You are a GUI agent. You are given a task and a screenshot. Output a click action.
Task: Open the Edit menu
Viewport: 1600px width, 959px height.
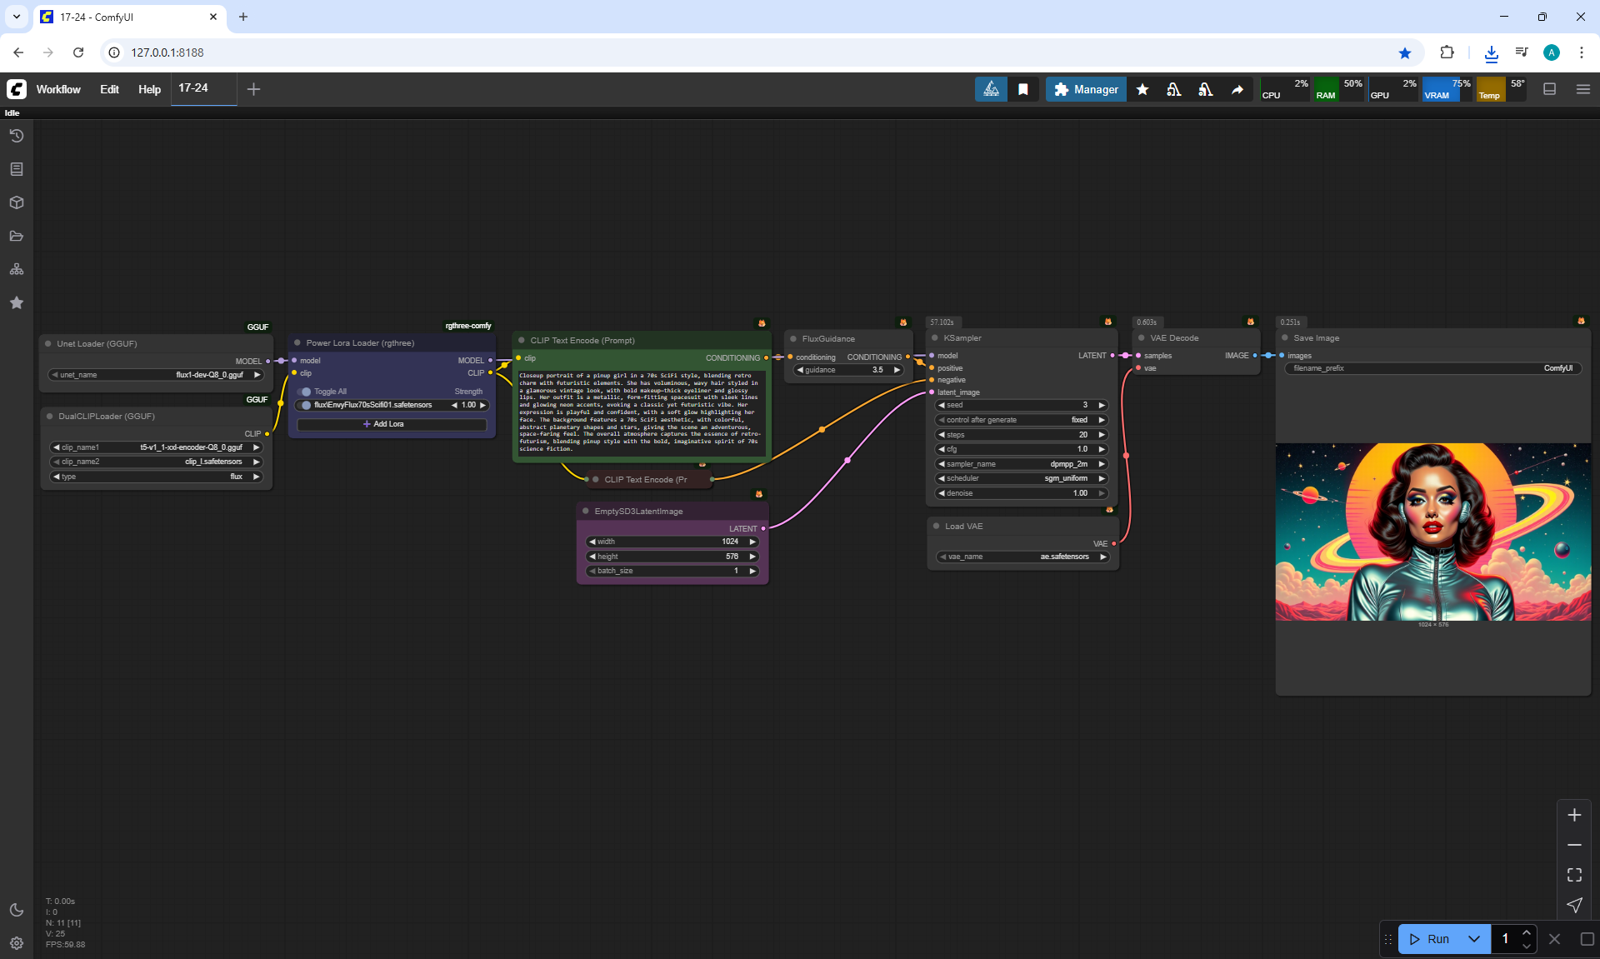coord(109,89)
